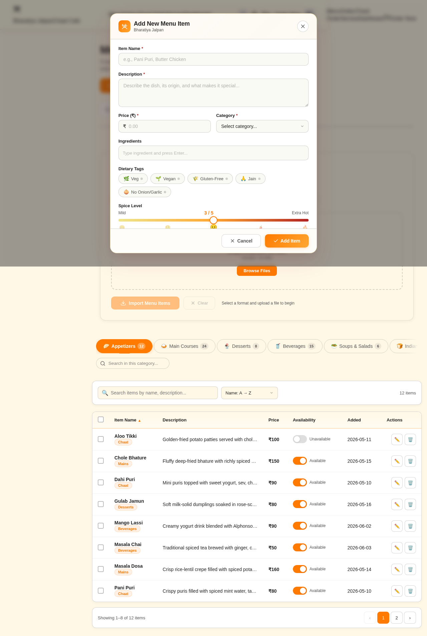This screenshot has height=636, width=427.
Task: Select the Gluten-Free dietary tag
Action: click(210, 179)
